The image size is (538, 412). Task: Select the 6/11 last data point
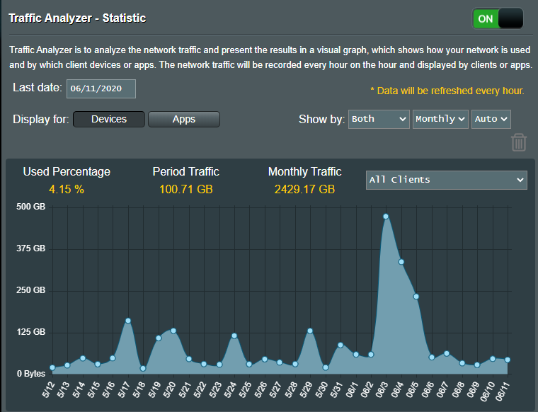click(508, 360)
